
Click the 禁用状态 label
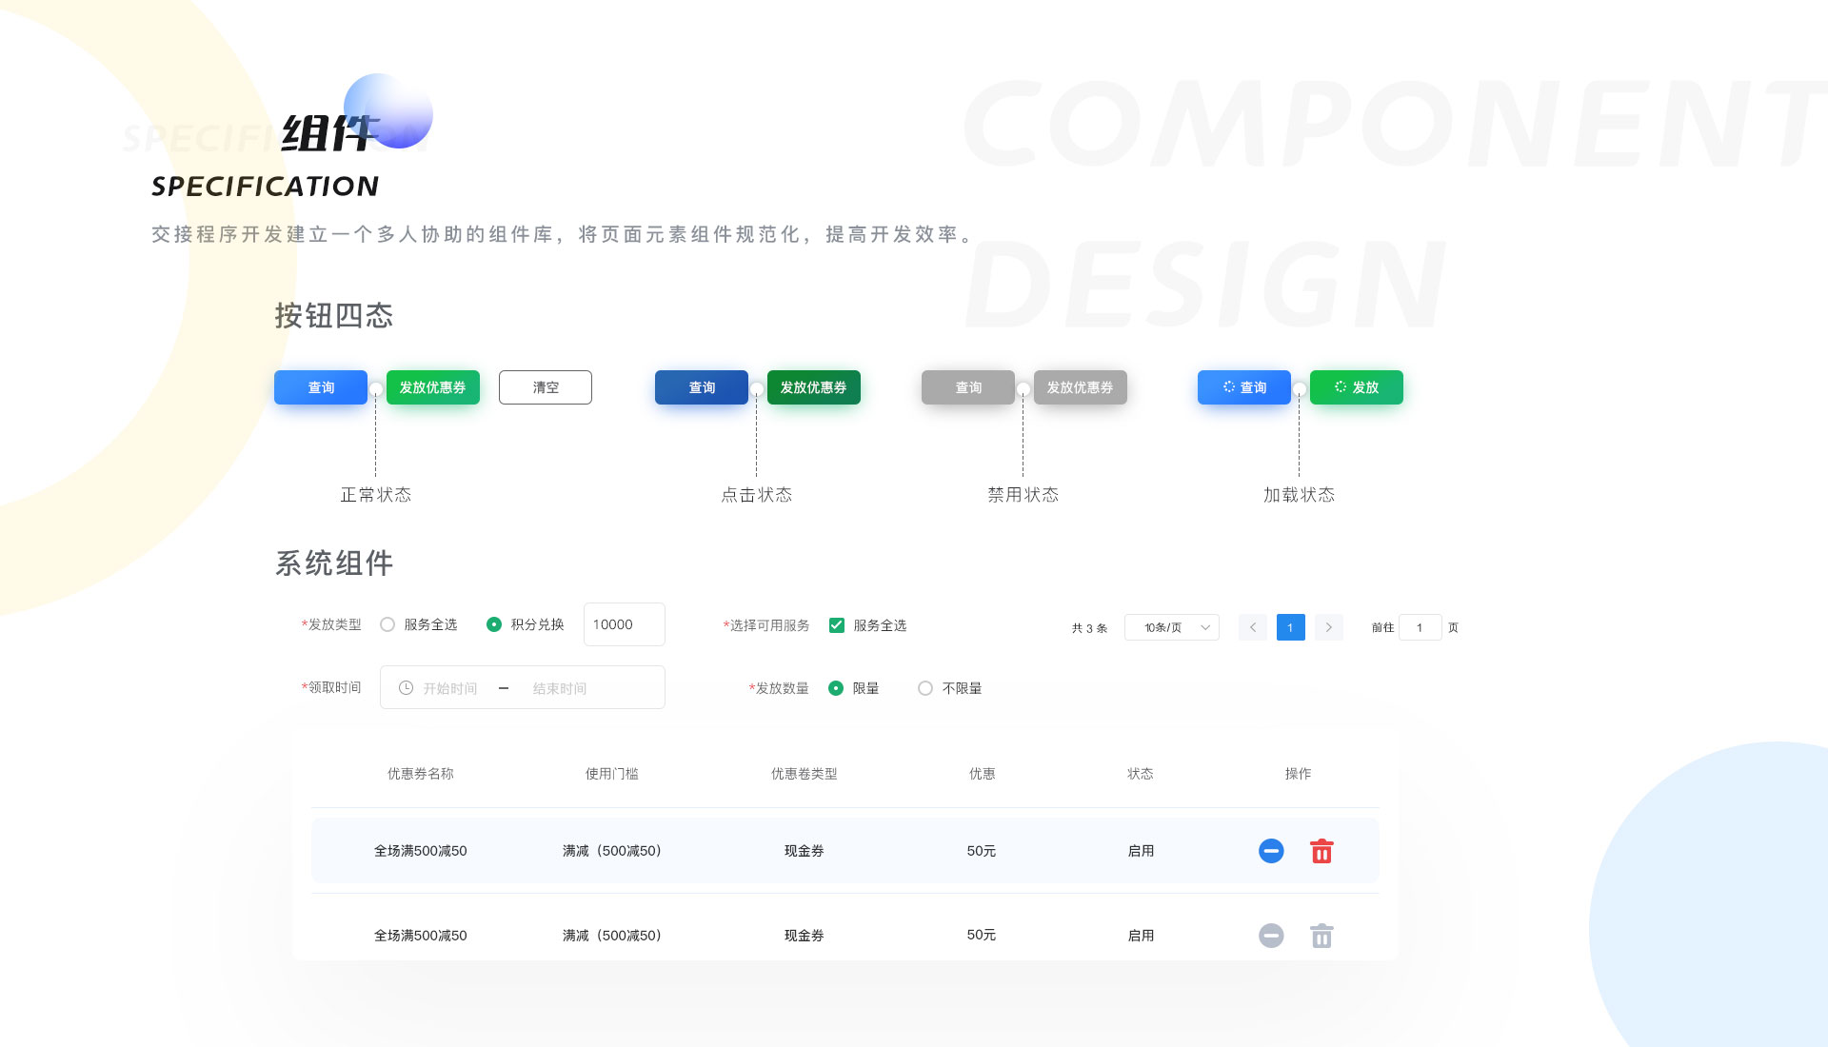click(x=1023, y=495)
